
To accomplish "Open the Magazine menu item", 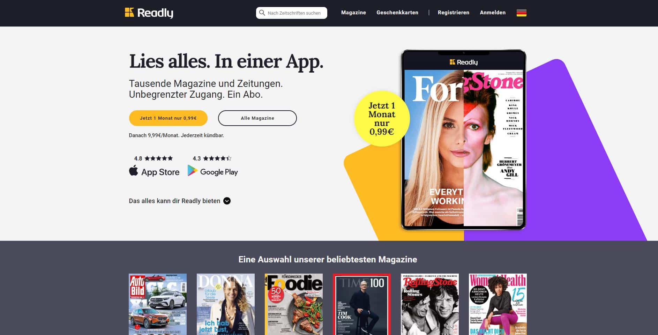I will (353, 13).
